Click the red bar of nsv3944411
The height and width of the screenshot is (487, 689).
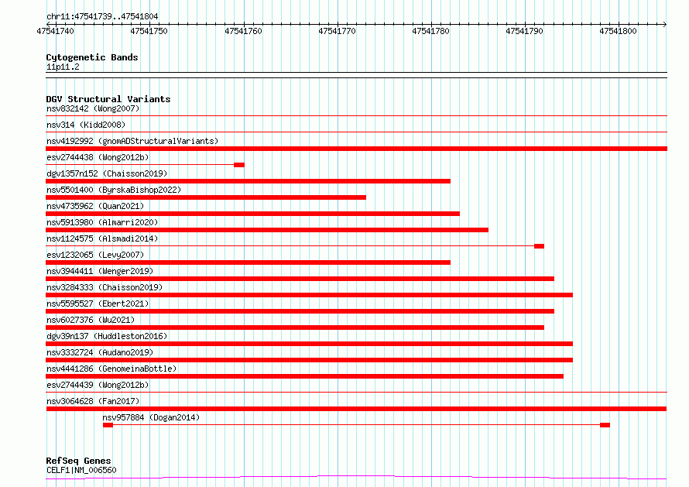pos(300,279)
